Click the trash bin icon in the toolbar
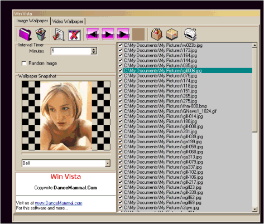The image size is (264, 224). 41,34
